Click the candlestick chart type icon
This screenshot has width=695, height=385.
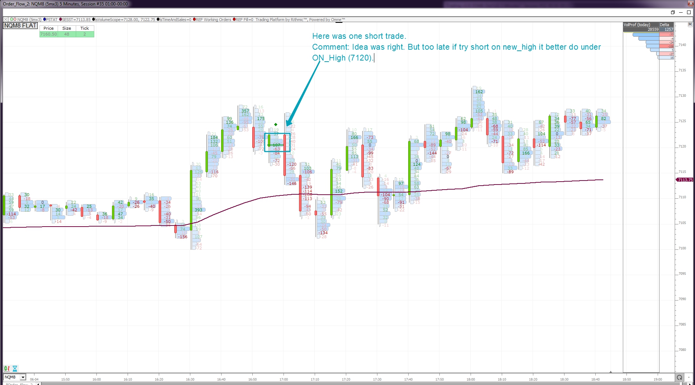(x=7, y=369)
